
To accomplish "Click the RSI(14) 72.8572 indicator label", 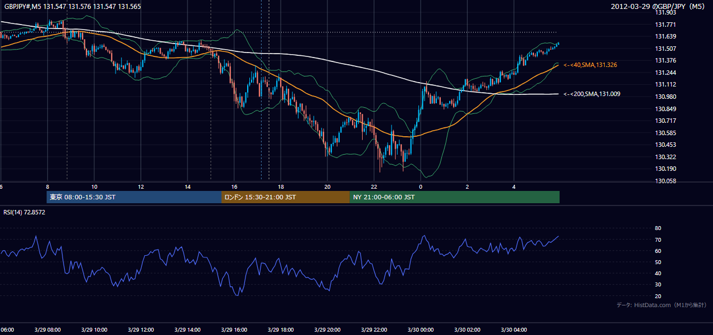I will tap(25, 212).
